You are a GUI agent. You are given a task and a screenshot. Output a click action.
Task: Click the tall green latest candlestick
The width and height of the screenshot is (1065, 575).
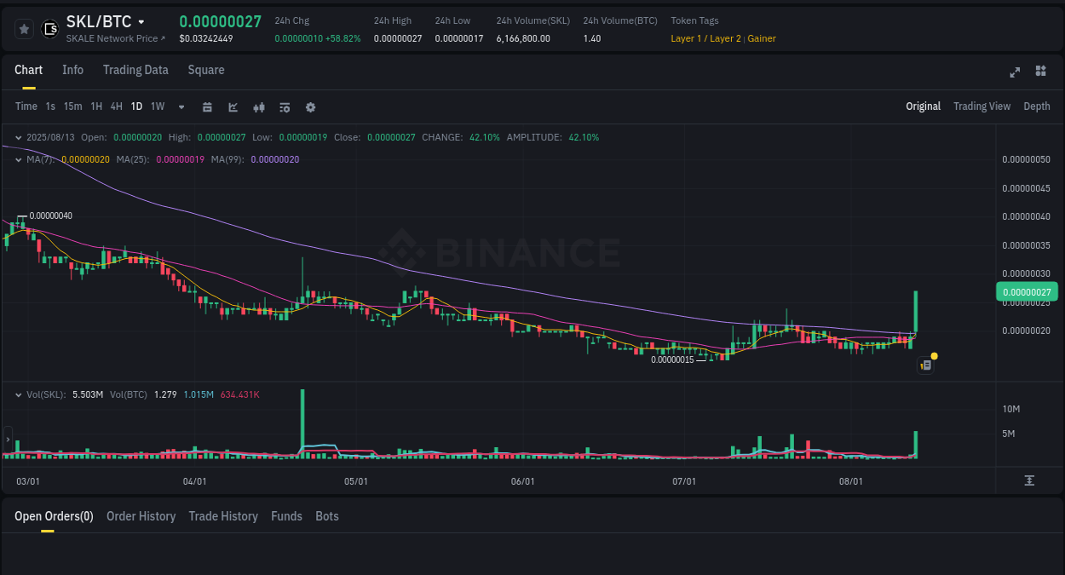916,312
